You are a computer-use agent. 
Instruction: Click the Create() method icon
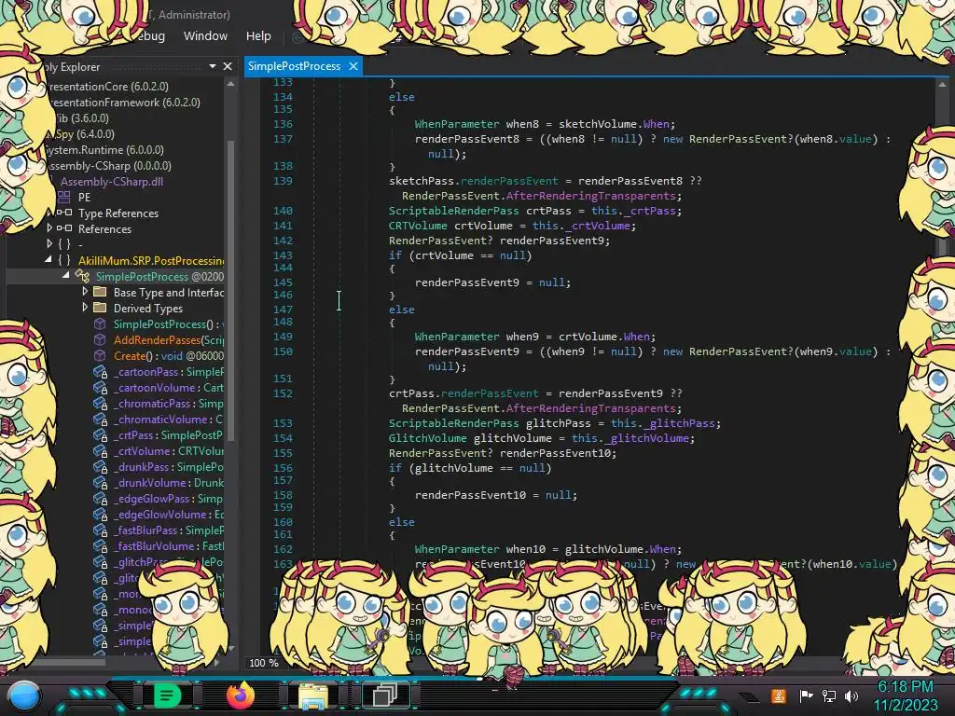pyautogui.click(x=100, y=355)
